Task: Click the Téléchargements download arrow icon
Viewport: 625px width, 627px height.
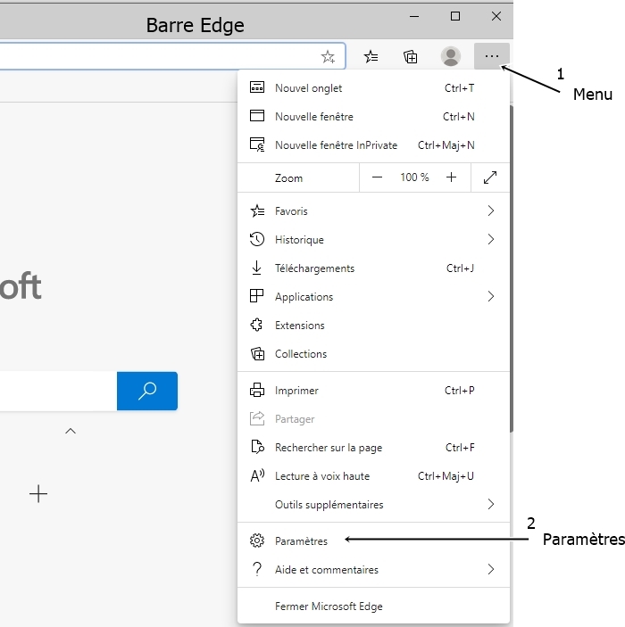Action: click(256, 268)
